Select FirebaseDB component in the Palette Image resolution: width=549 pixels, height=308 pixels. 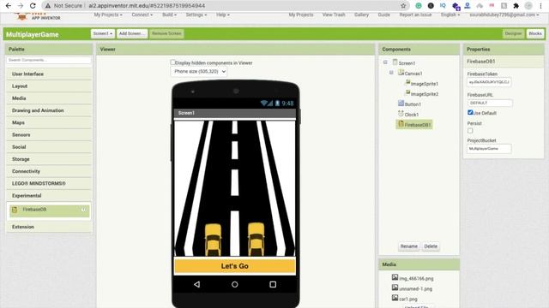49,210
